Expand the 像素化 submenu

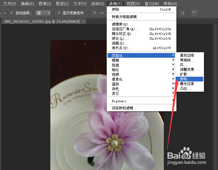coord(142,79)
